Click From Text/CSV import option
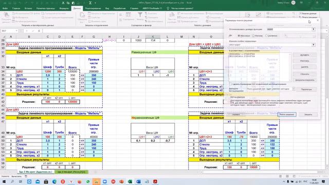 tap(26, 13)
